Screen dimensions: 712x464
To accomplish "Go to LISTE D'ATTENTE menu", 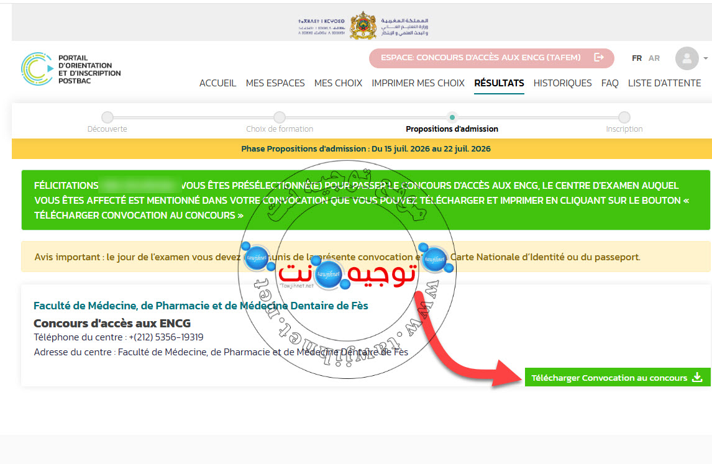I will 664,83.
